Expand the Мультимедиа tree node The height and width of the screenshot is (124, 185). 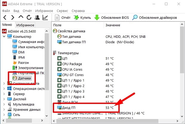pos(4,104)
